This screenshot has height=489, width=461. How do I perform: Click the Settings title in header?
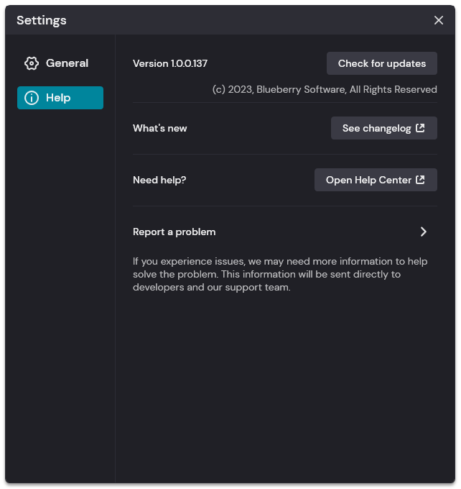[42, 20]
